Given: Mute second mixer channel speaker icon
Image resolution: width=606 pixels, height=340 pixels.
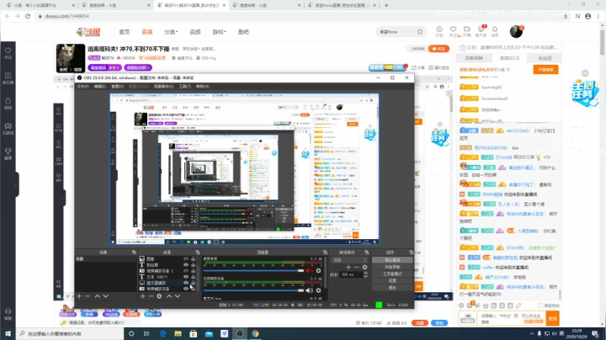Looking at the screenshot, I should pos(309,290).
